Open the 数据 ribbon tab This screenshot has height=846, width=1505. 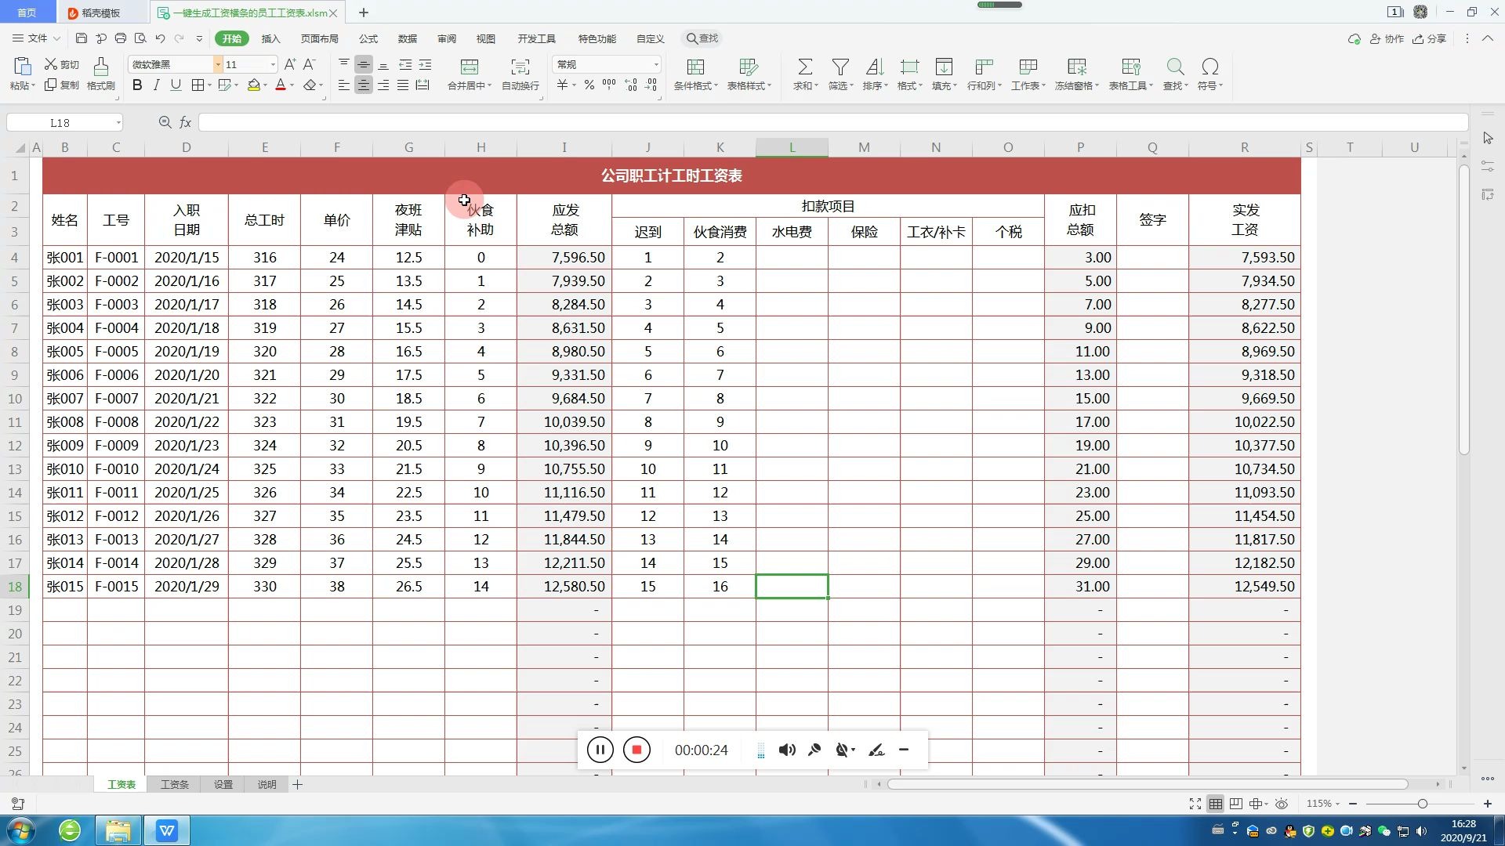(x=407, y=38)
